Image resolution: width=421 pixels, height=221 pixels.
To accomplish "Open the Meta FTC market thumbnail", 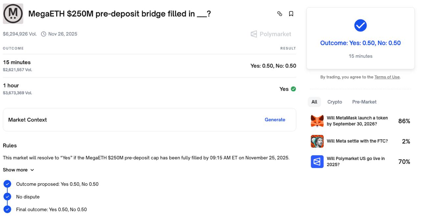I will point(317,141).
